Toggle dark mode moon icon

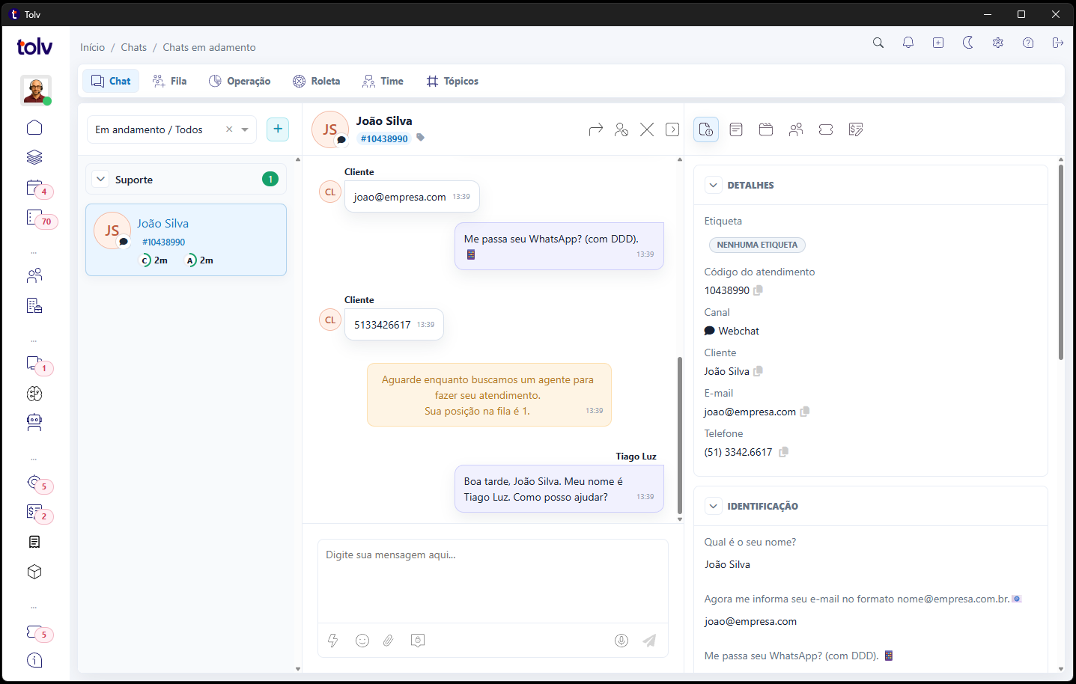(x=968, y=43)
